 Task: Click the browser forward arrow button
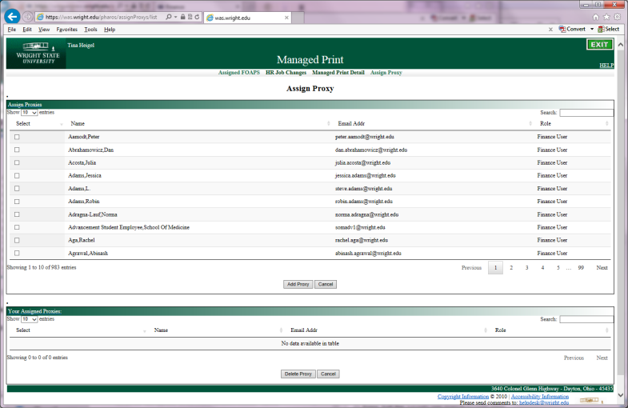[27, 17]
